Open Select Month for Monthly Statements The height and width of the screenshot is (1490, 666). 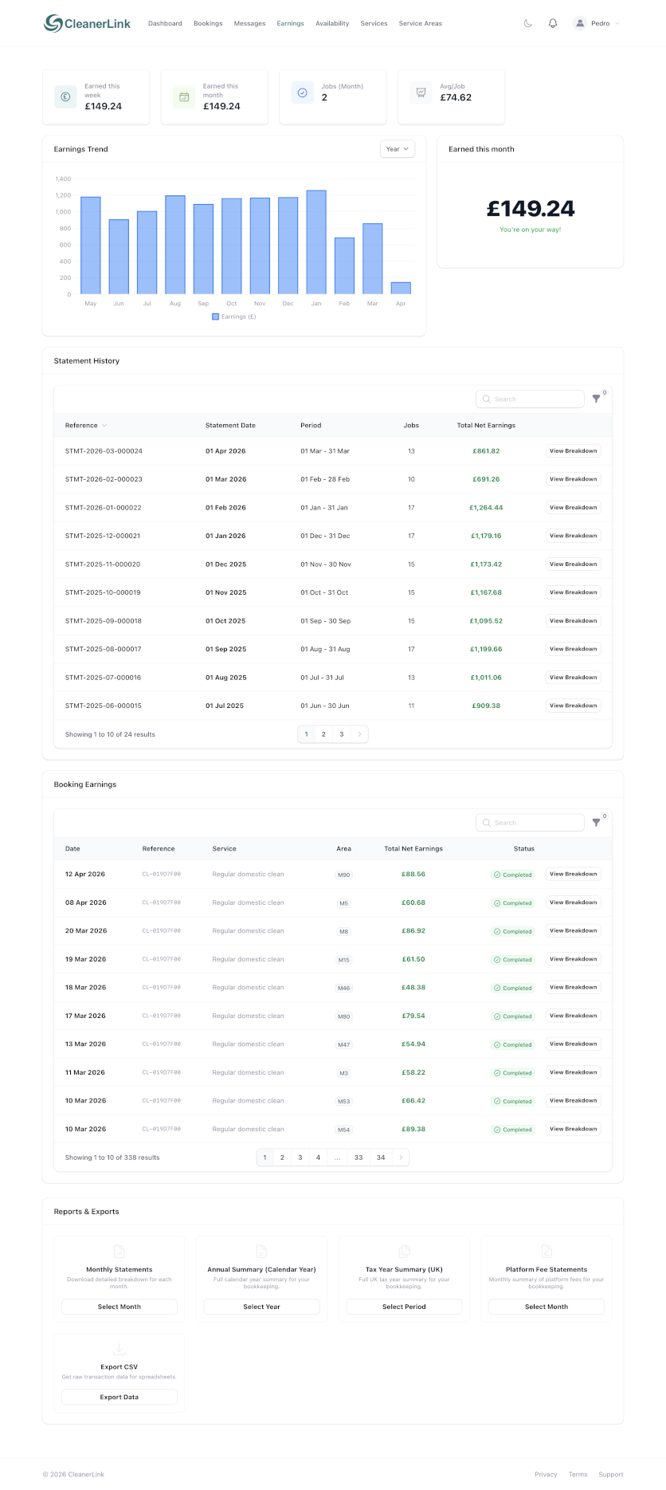119,1307
